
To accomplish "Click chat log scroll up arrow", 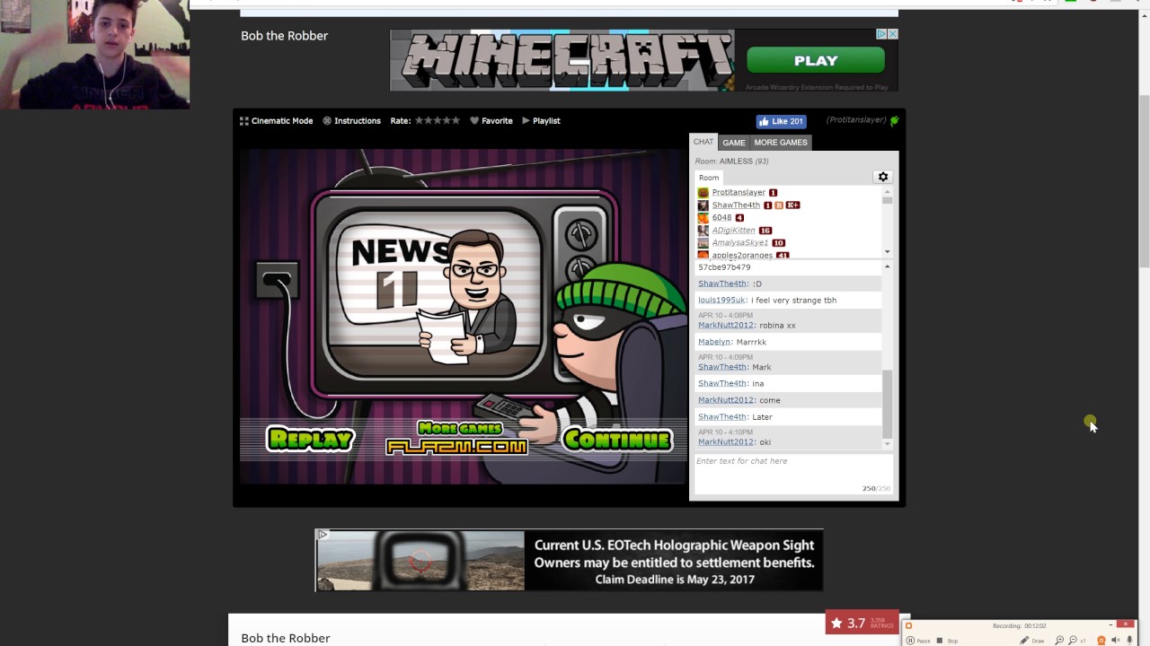I will (x=887, y=266).
